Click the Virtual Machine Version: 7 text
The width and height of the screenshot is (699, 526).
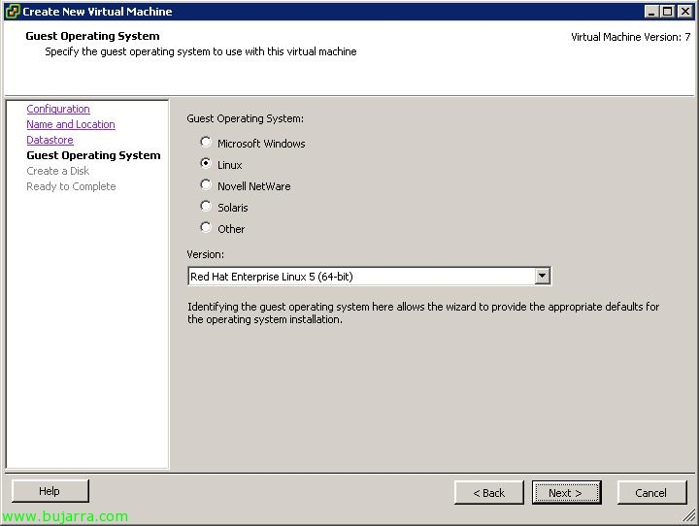630,37
